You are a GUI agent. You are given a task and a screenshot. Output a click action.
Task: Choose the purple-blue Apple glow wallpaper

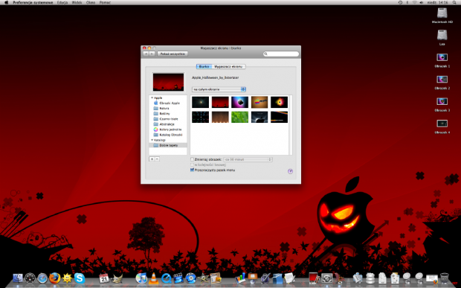pos(239,103)
